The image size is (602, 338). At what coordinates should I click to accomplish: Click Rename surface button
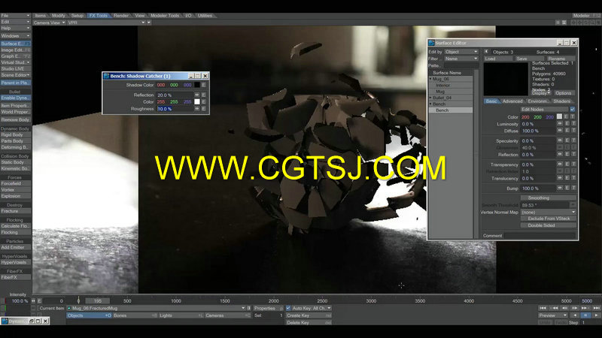[x=561, y=59]
